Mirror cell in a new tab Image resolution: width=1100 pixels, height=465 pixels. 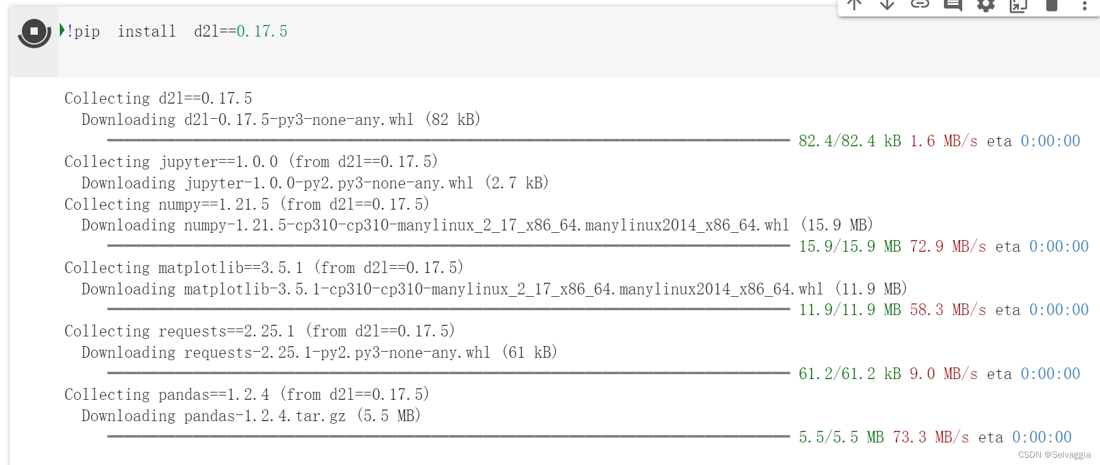pos(1018,5)
